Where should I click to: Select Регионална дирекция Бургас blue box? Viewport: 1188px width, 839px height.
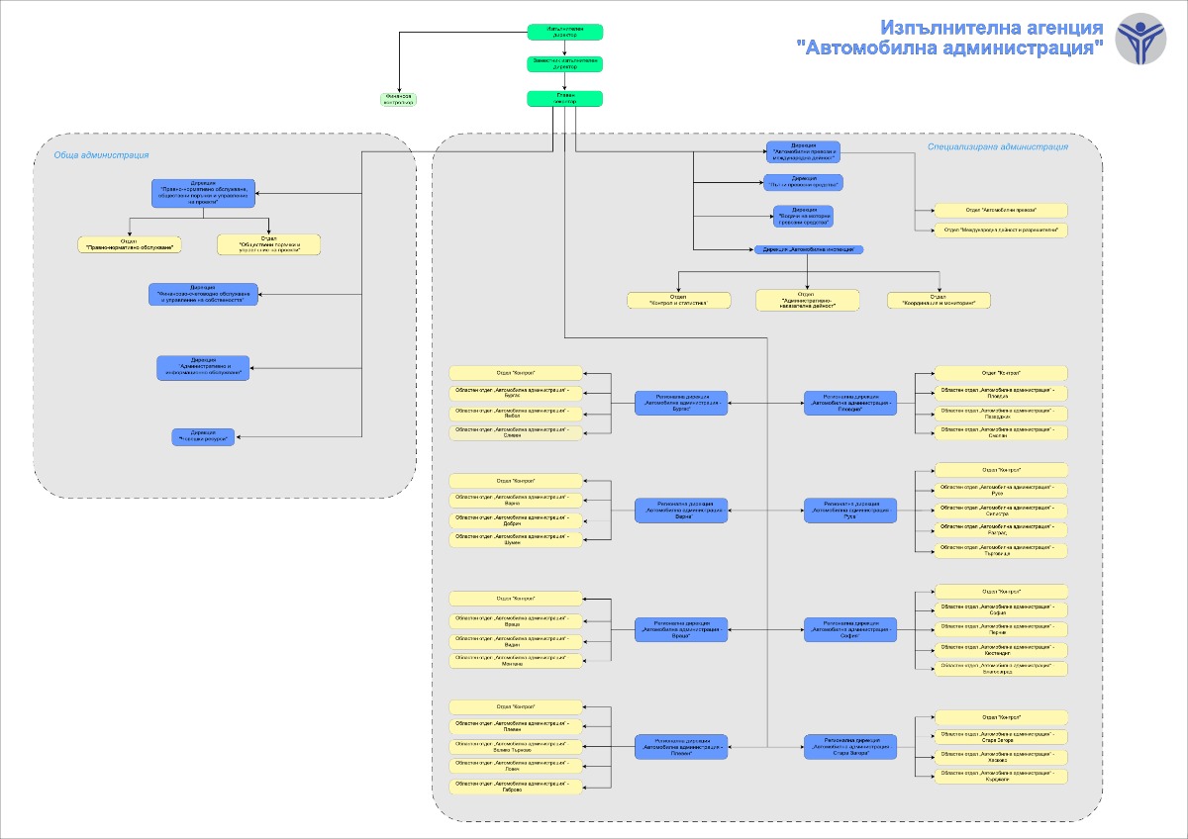pos(681,403)
